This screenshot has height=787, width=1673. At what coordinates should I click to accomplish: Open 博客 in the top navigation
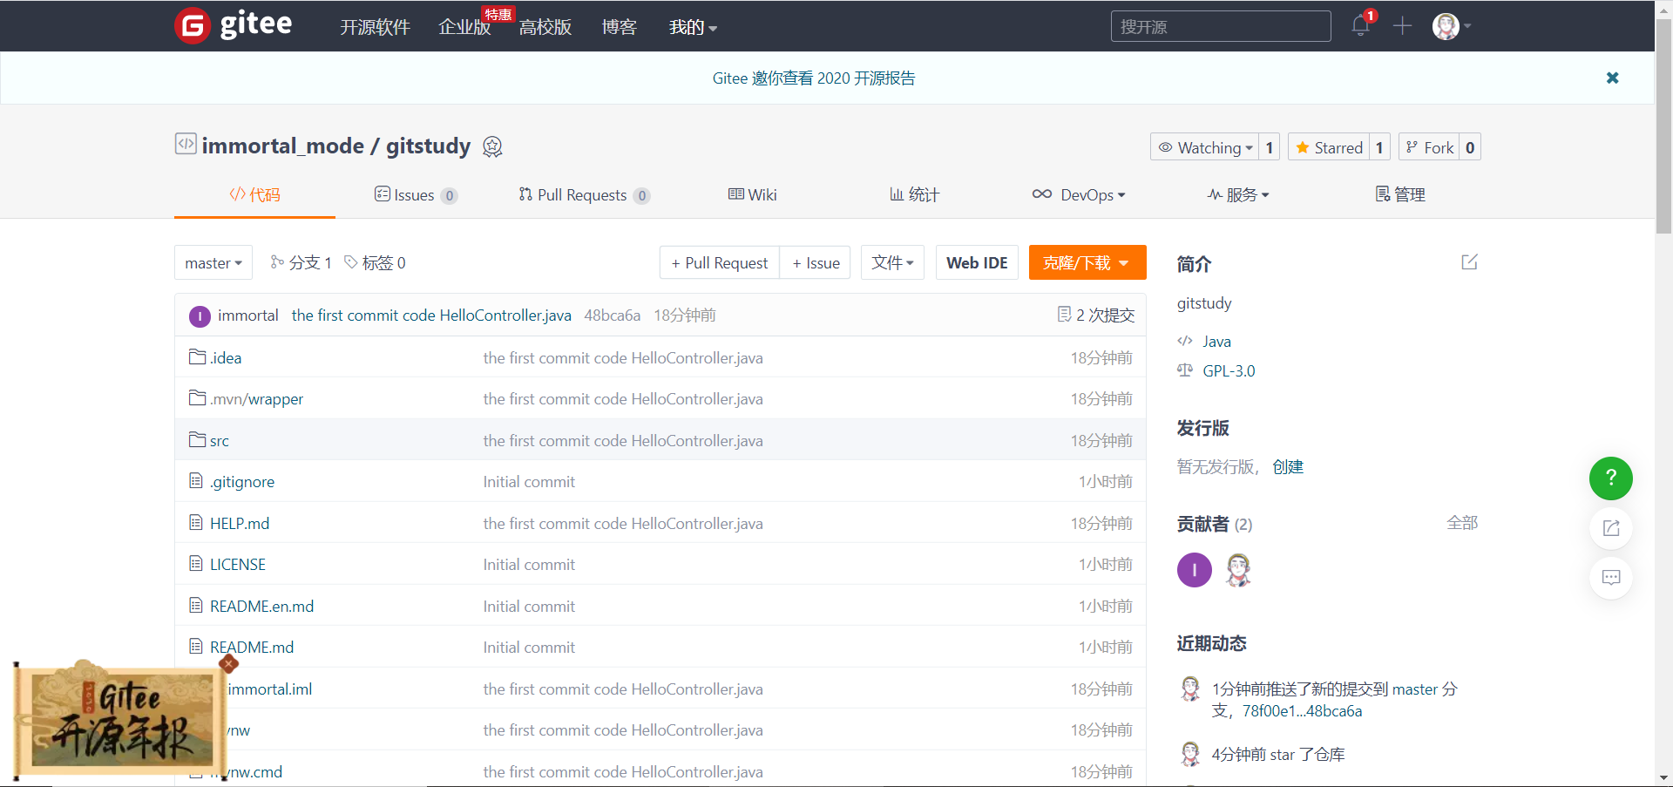619,27
